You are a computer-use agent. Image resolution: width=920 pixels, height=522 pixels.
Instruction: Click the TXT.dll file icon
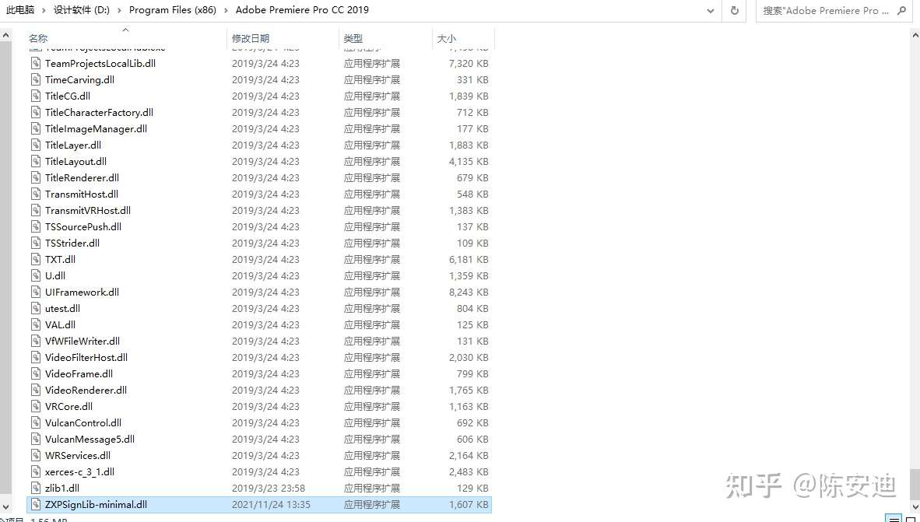coord(37,259)
